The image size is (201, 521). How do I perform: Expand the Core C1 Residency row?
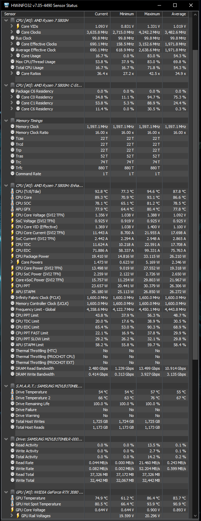point(12,103)
